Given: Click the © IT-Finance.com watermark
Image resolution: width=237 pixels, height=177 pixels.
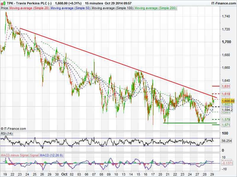Looking at the screenshot, I should (x=13, y=129).
